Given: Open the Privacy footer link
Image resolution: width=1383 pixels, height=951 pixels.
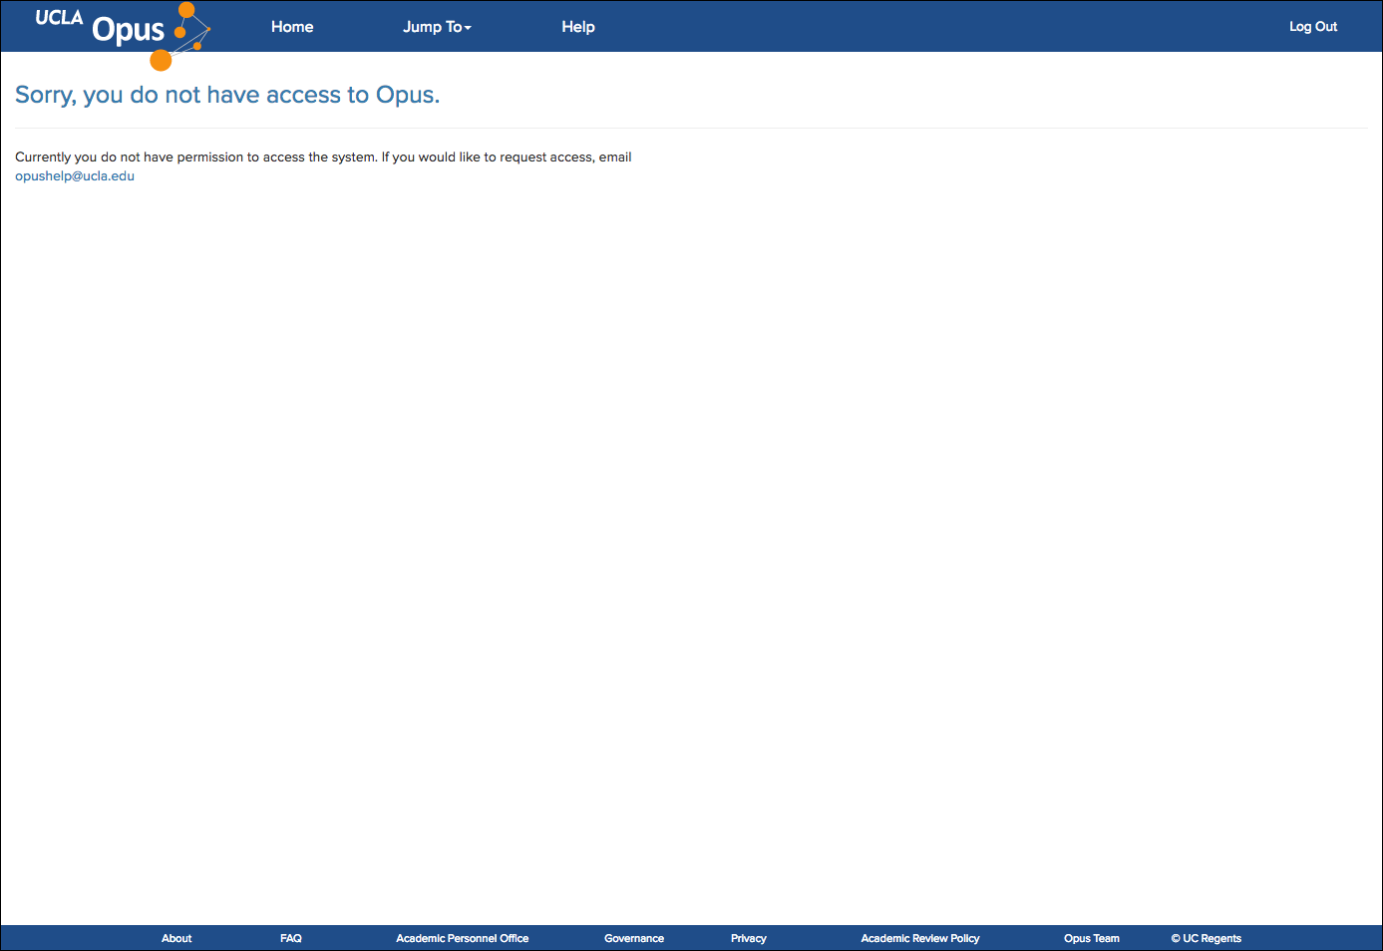Looking at the screenshot, I should point(749,938).
